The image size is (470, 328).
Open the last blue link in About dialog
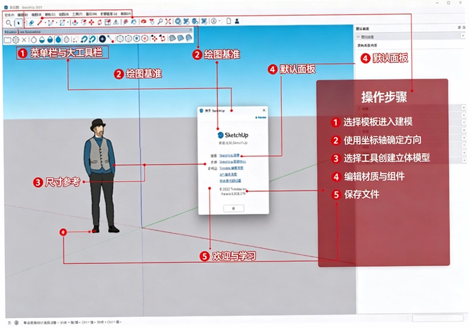(230, 181)
